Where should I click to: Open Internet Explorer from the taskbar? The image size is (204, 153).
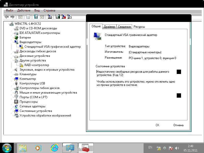pos(54,148)
